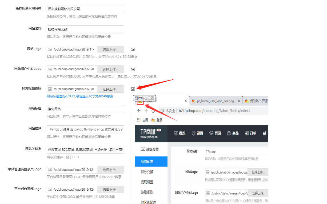Click the TP商城 logo in the admin header
This screenshot has height=204, width=327.
click(150, 133)
